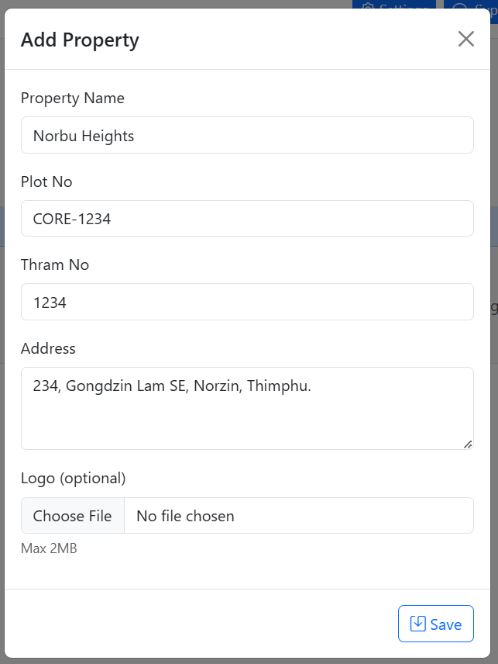Focus the Plot No text field
Screen dimensions: 498x664
point(247,219)
